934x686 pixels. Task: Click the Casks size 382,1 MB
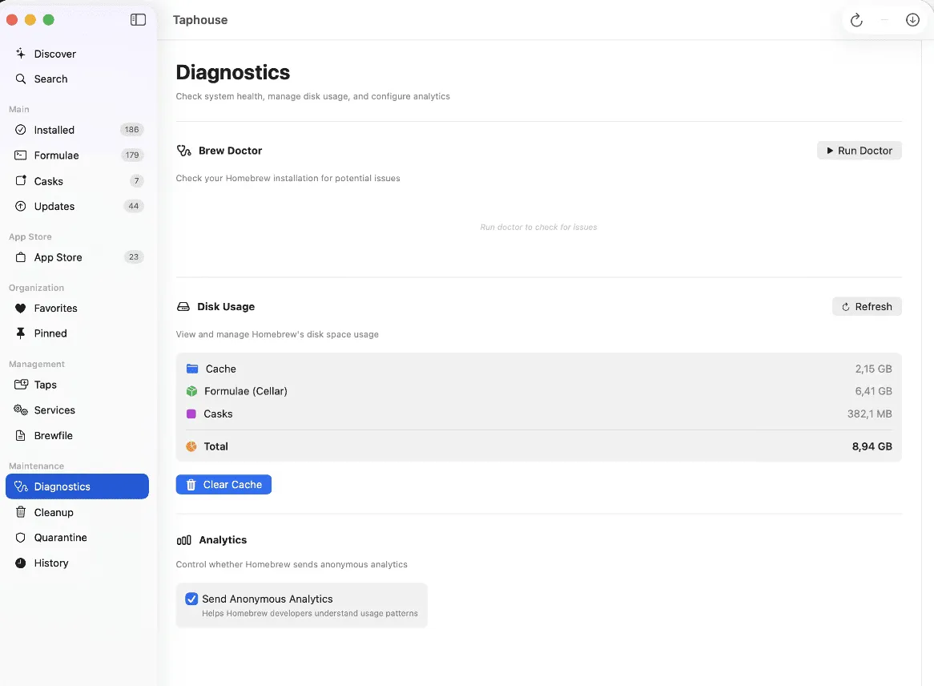pos(870,414)
